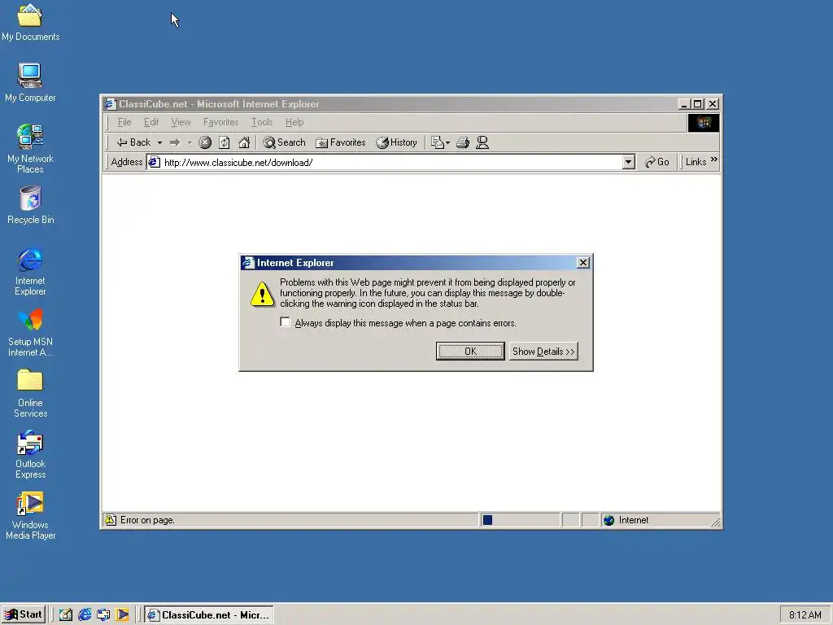Click the window resize grip corner

pos(716,522)
